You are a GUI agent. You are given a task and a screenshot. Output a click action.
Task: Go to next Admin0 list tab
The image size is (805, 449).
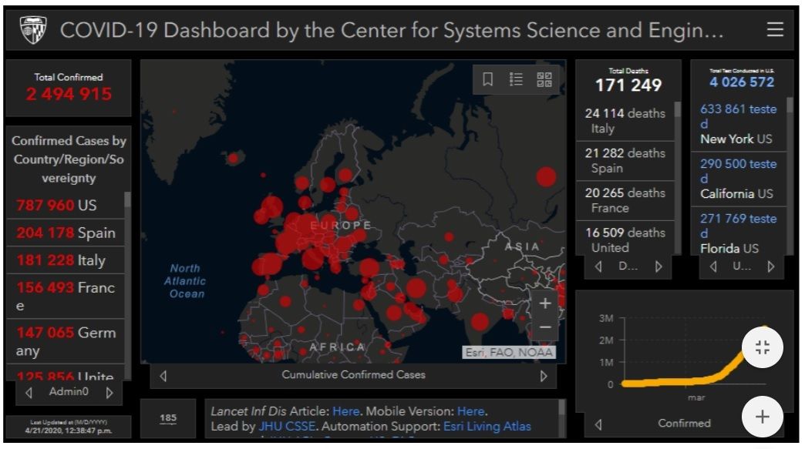pyautogui.click(x=109, y=392)
